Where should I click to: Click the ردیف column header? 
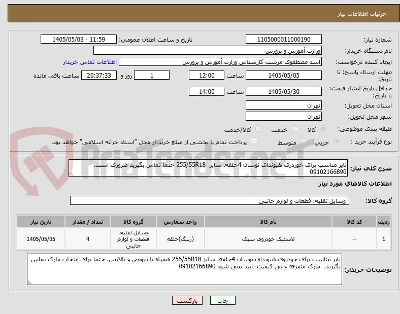click(x=383, y=222)
